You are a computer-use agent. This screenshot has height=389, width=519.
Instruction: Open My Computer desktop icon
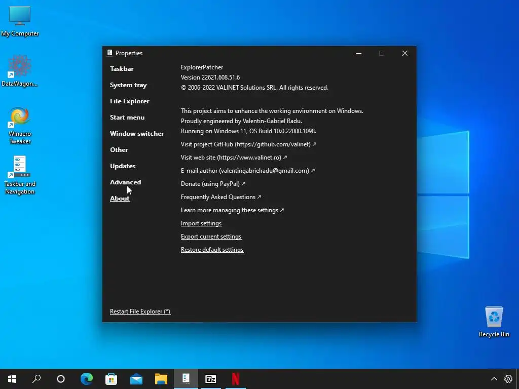[x=20, y=21]
